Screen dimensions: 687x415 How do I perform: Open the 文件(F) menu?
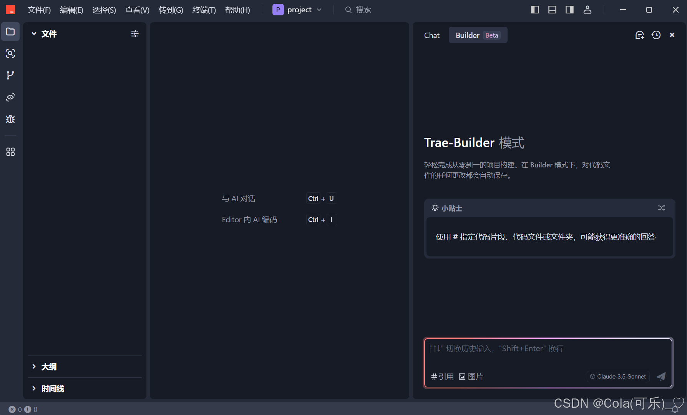click(x=39, y=10)
